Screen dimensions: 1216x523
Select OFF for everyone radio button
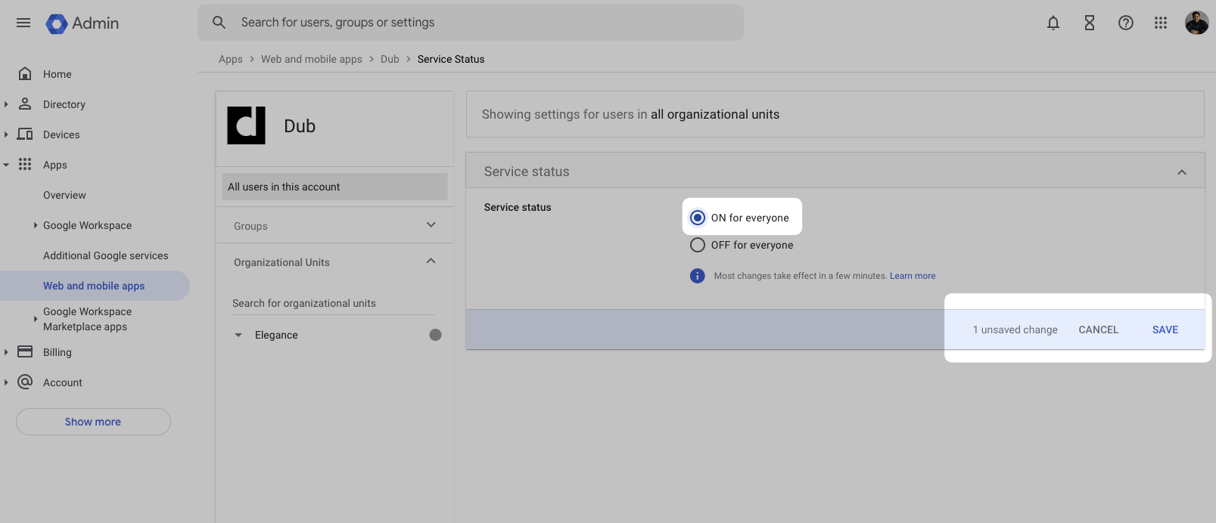pos(698,245)
